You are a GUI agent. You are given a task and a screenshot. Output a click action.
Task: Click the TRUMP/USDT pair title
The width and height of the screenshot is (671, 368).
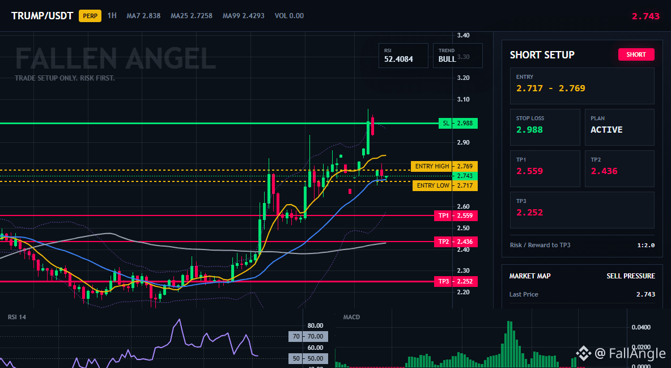tap(42, 16)
